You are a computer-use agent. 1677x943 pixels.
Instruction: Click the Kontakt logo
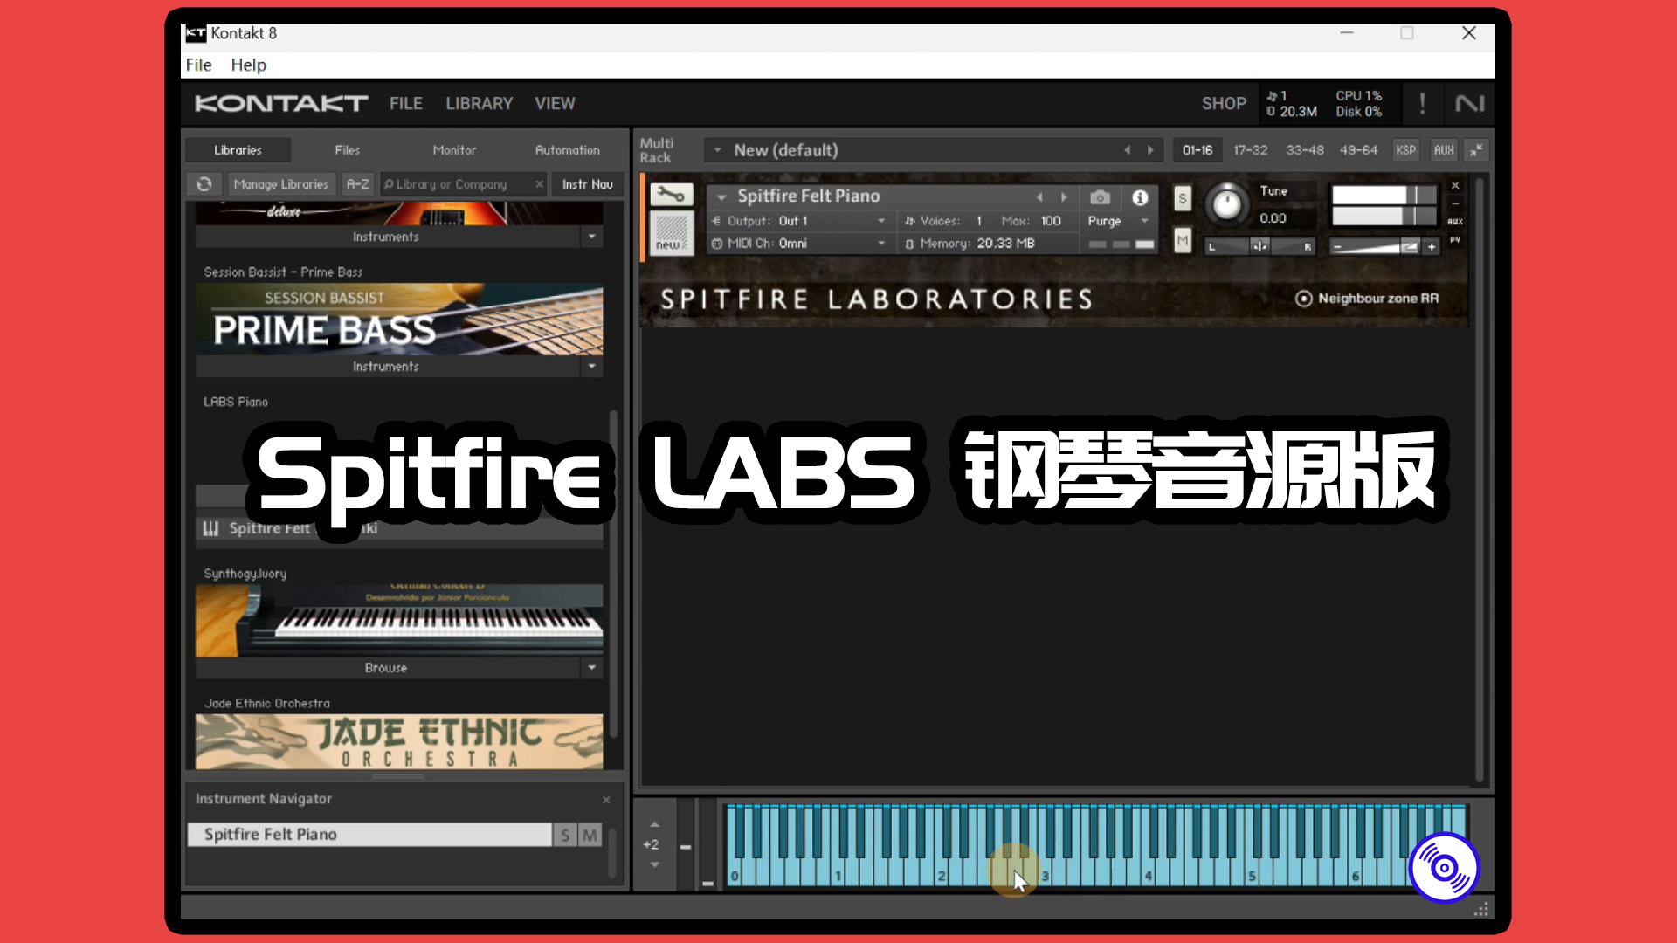coord(281,104)
